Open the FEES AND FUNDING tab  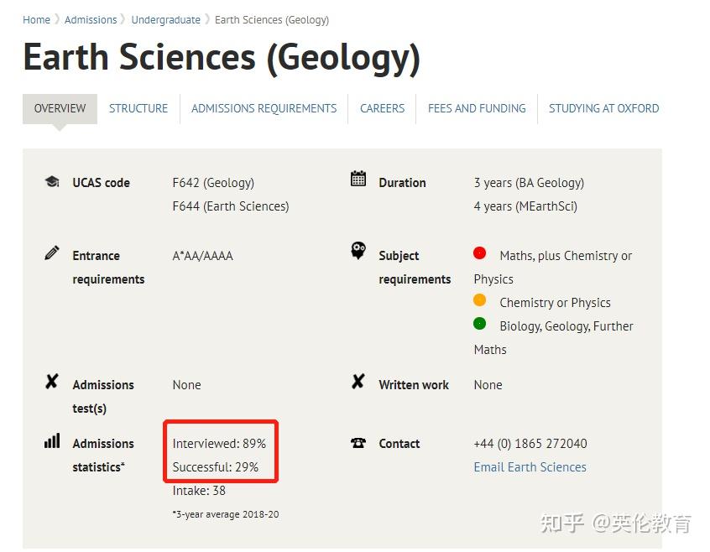pyautogui.click(x=476, y=108)
